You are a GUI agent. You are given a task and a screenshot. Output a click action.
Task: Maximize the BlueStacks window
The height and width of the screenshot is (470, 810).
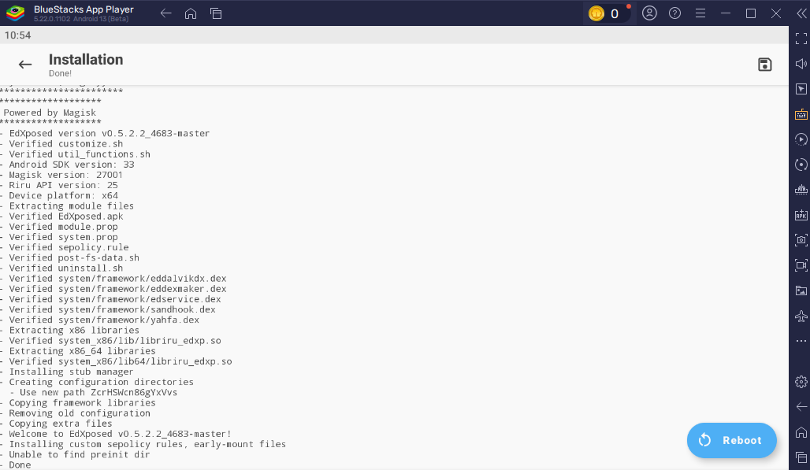tap(751, 13)
